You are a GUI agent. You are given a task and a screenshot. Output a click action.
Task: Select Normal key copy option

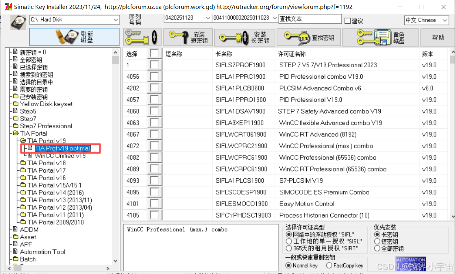(289, 265)
